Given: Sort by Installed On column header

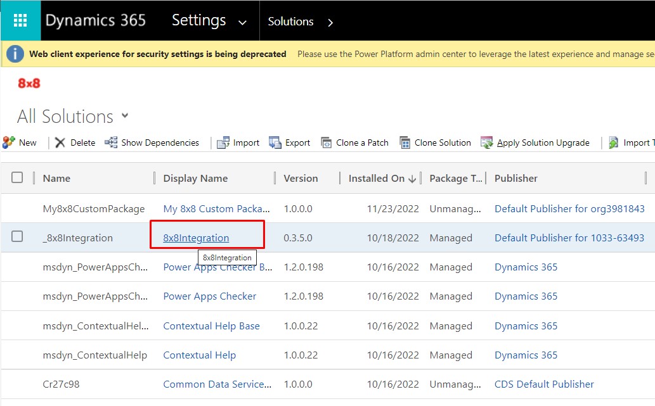Looking at the screenshot, I should (377, 178).
